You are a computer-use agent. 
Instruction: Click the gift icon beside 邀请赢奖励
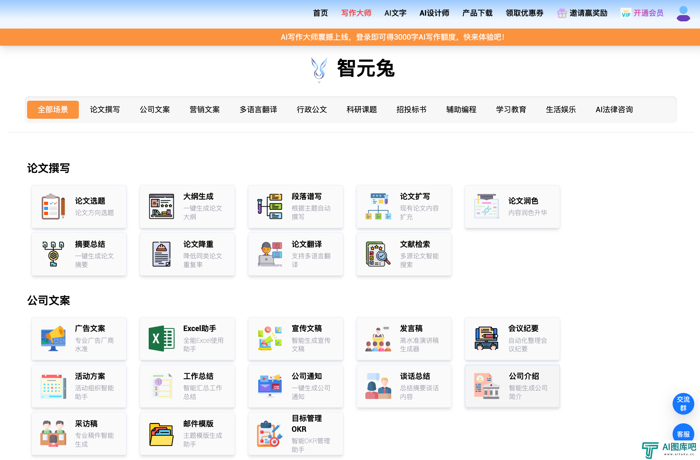[x=562, y=13]
